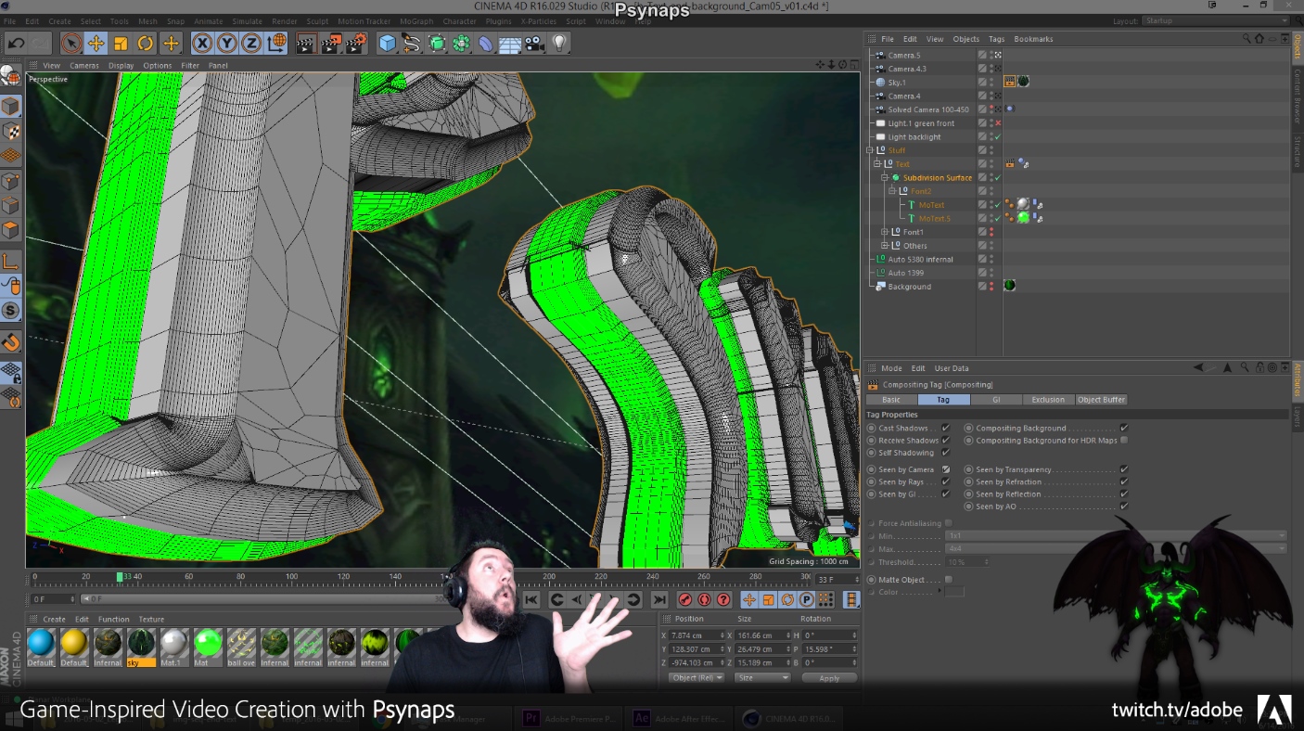Select the Solved Camera 100-450 object
Image resolution: width=1304 pixels, height=731 pixels.
tap(928, 109)
